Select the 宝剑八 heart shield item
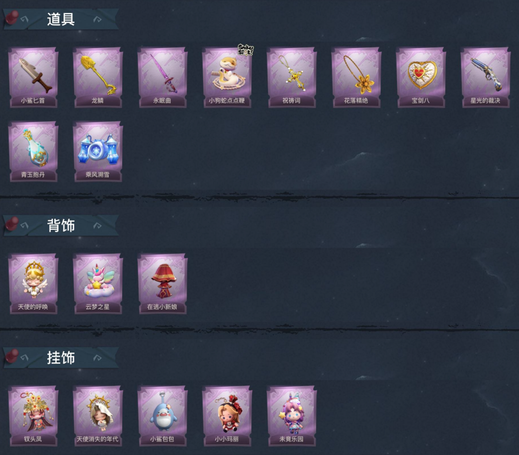The width and height of the screenshot is (519, 455). pyautogui.click(x=420, y=77)
